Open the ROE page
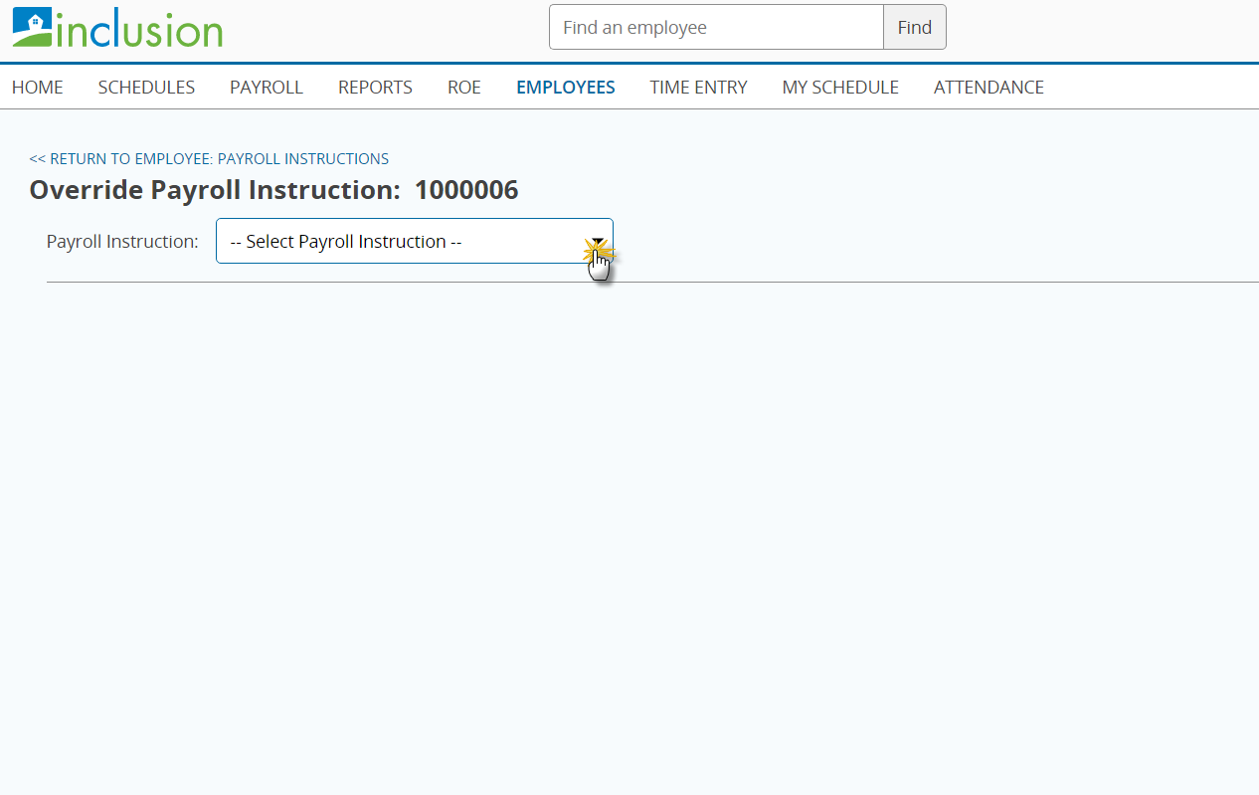The image size is (1259, 795). pos(464,88)
